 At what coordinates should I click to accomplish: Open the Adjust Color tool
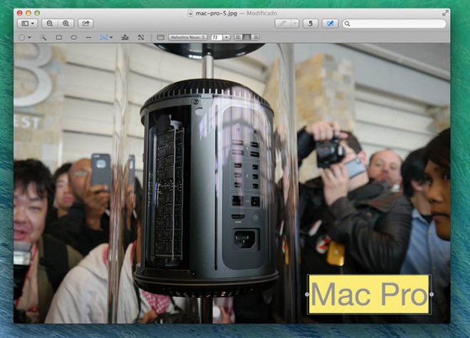tap(125, 37)
